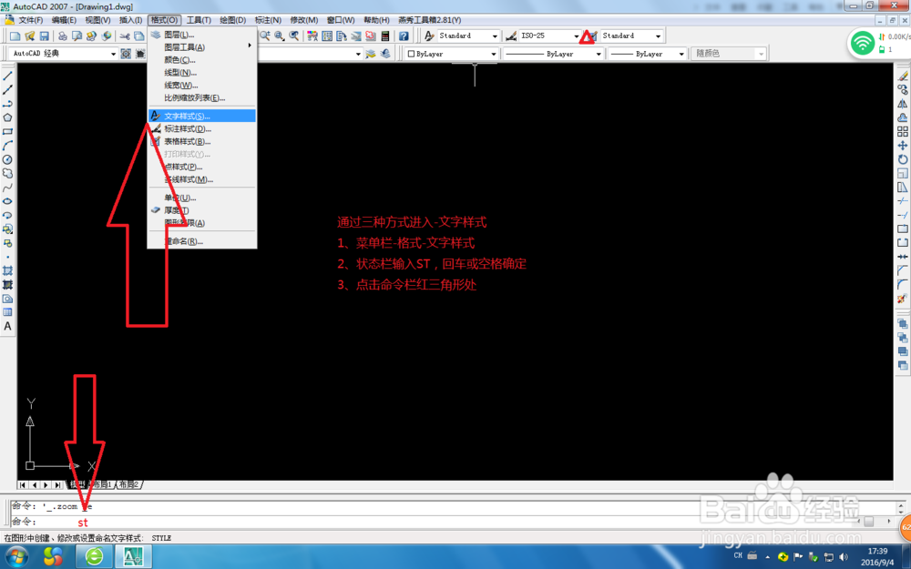The image size is (911, 569).
Task: Switch to the 布局2 layout tab
Action: [129, 484]
